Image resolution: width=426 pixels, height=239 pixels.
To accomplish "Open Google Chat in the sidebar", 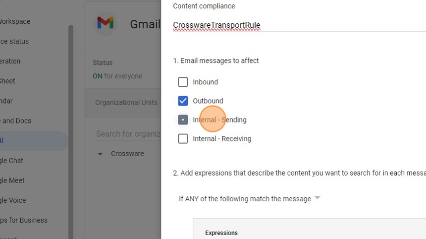I will (11, 160).
